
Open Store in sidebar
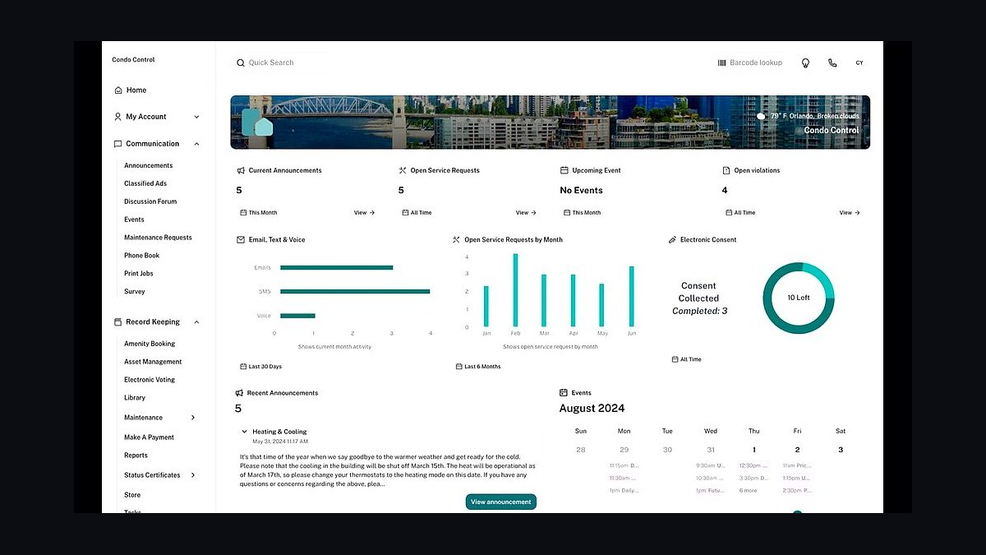click(132, 495)
